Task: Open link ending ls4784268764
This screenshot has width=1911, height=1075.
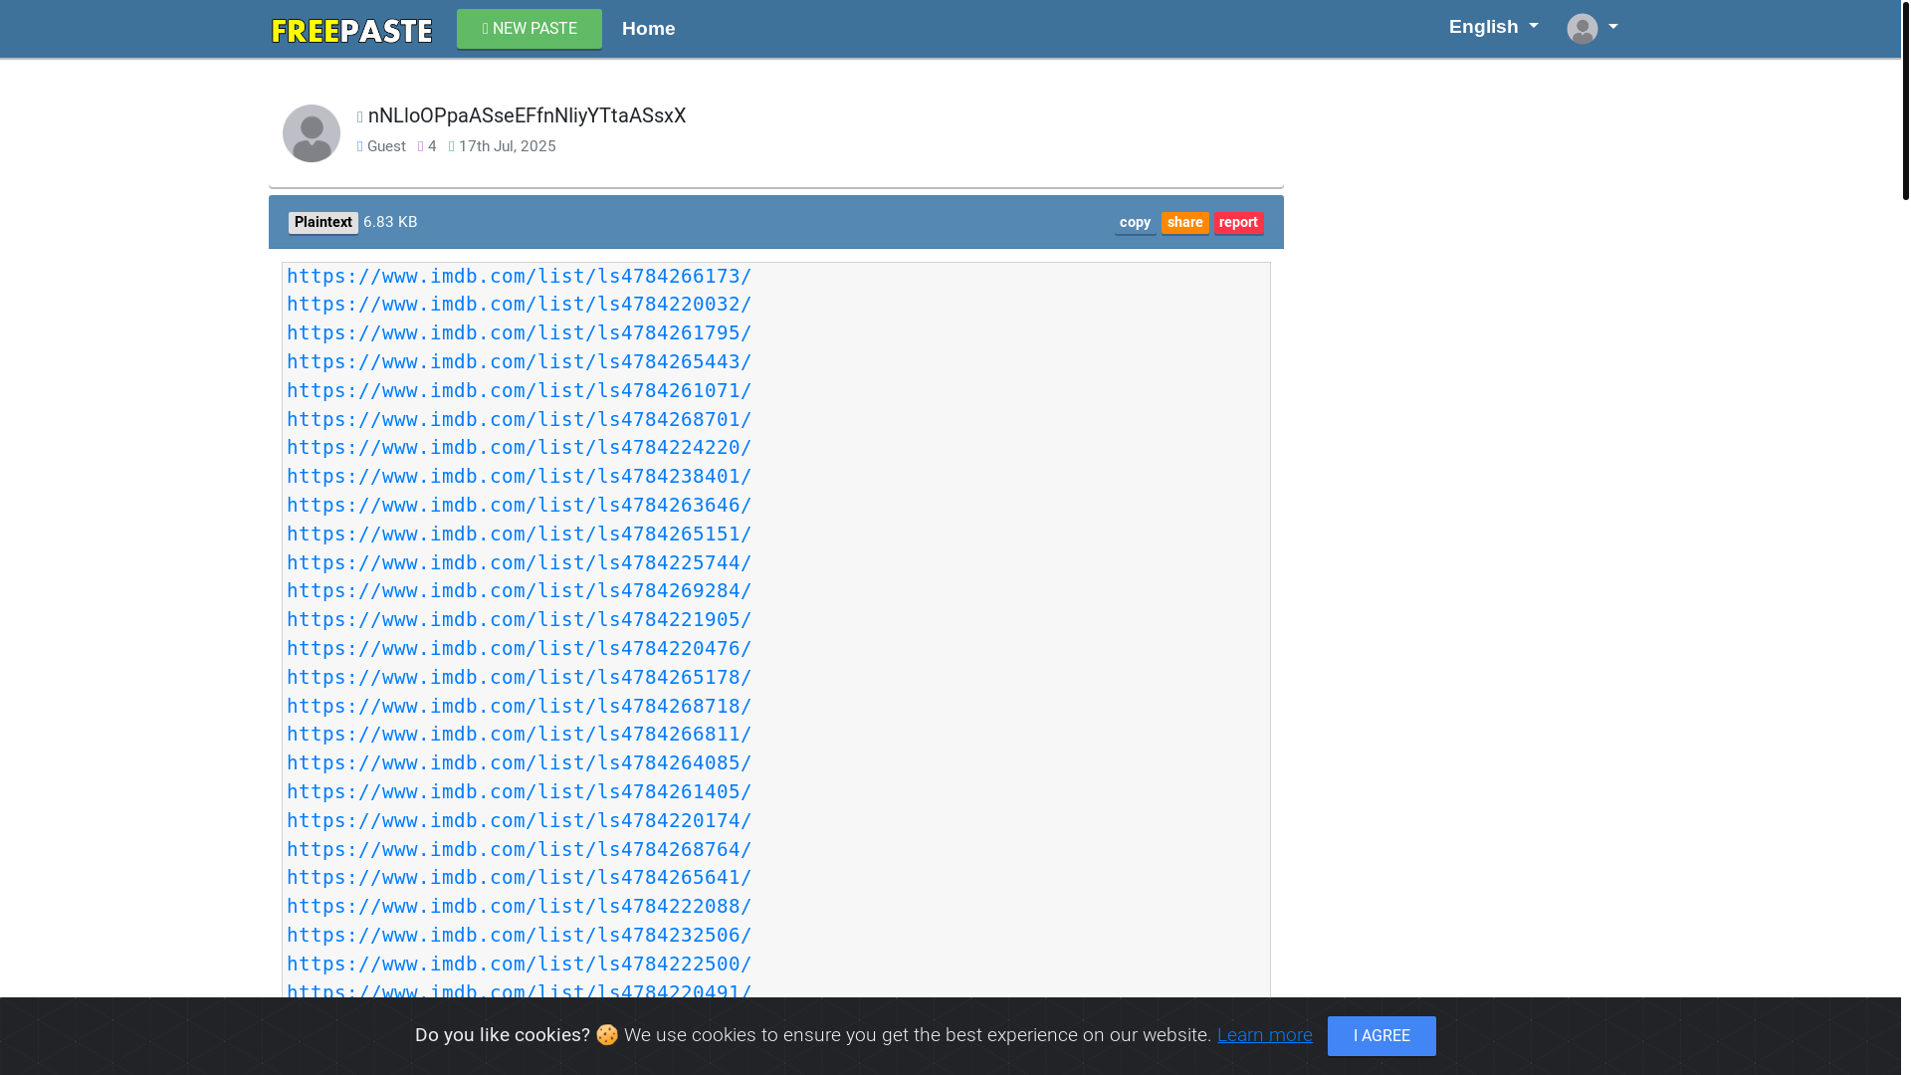Action: point(520,850)
